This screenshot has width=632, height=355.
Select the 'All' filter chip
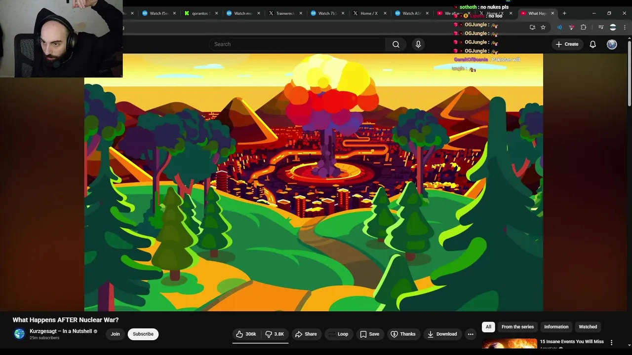click(488, 327)
